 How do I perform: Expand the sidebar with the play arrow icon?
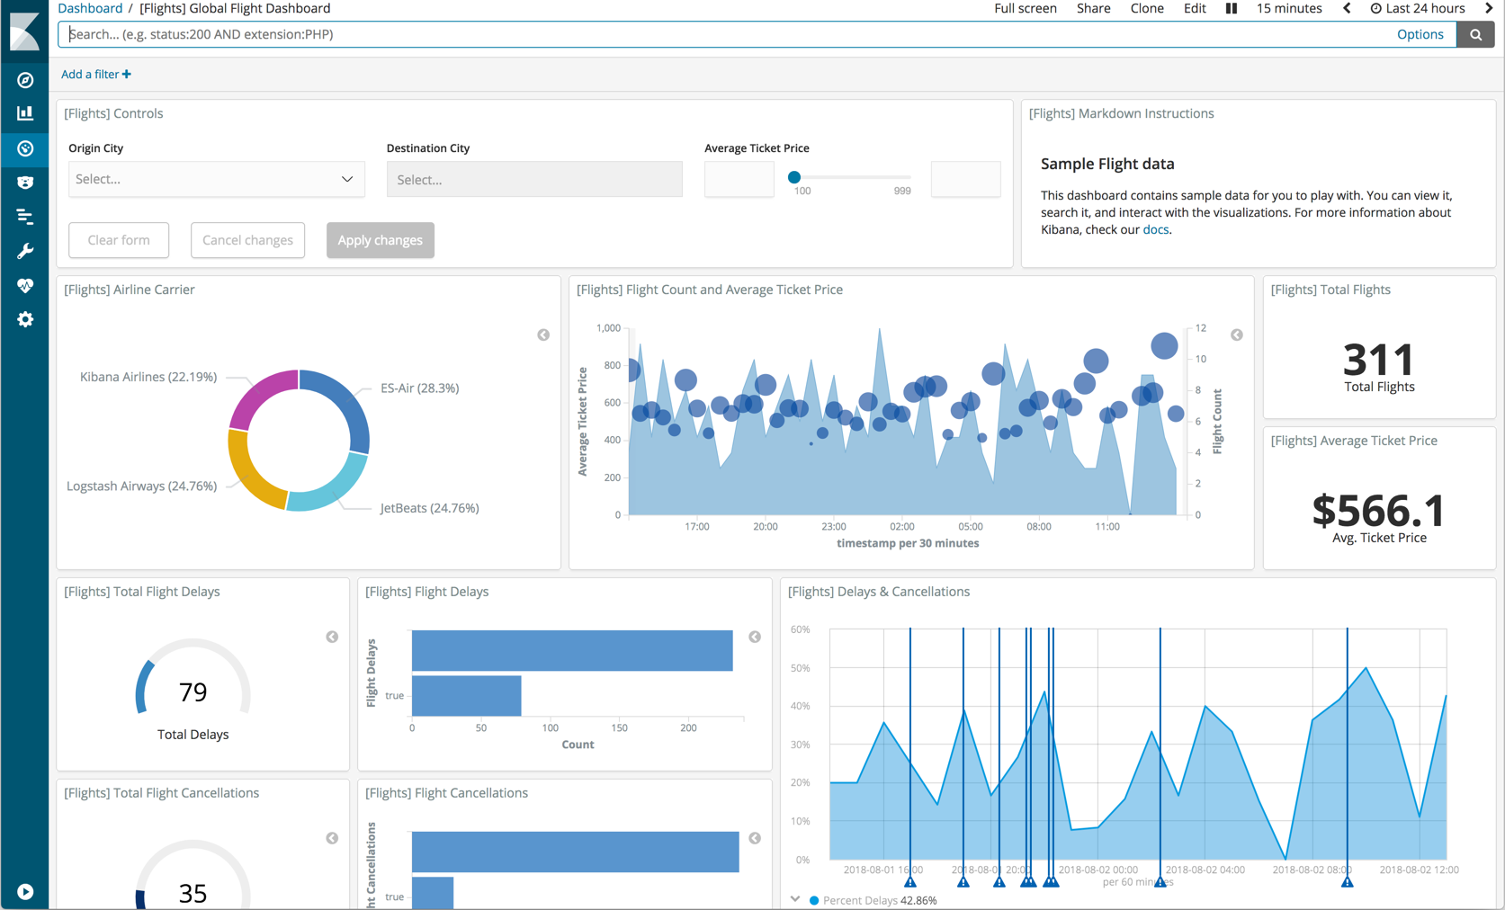[x=24, y=891]
